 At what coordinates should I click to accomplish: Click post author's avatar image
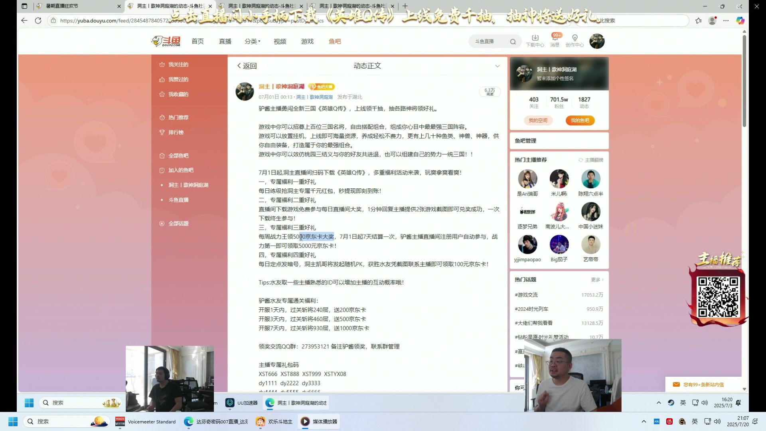pos(245,91)
